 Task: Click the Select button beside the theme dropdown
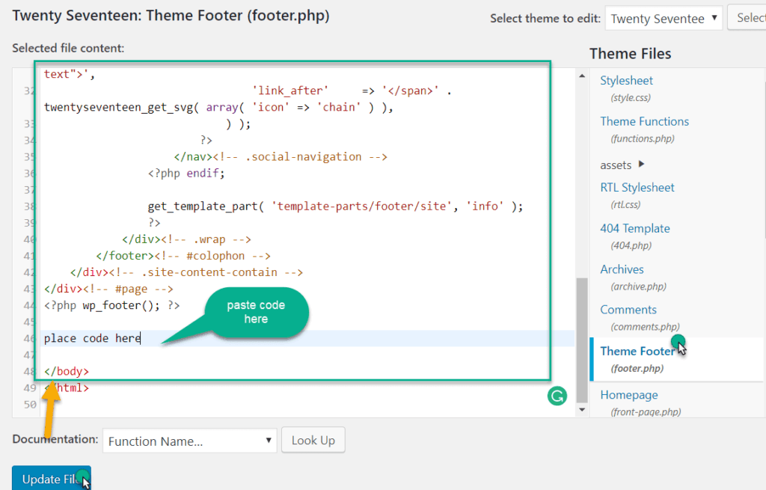[x=747, y=18]
